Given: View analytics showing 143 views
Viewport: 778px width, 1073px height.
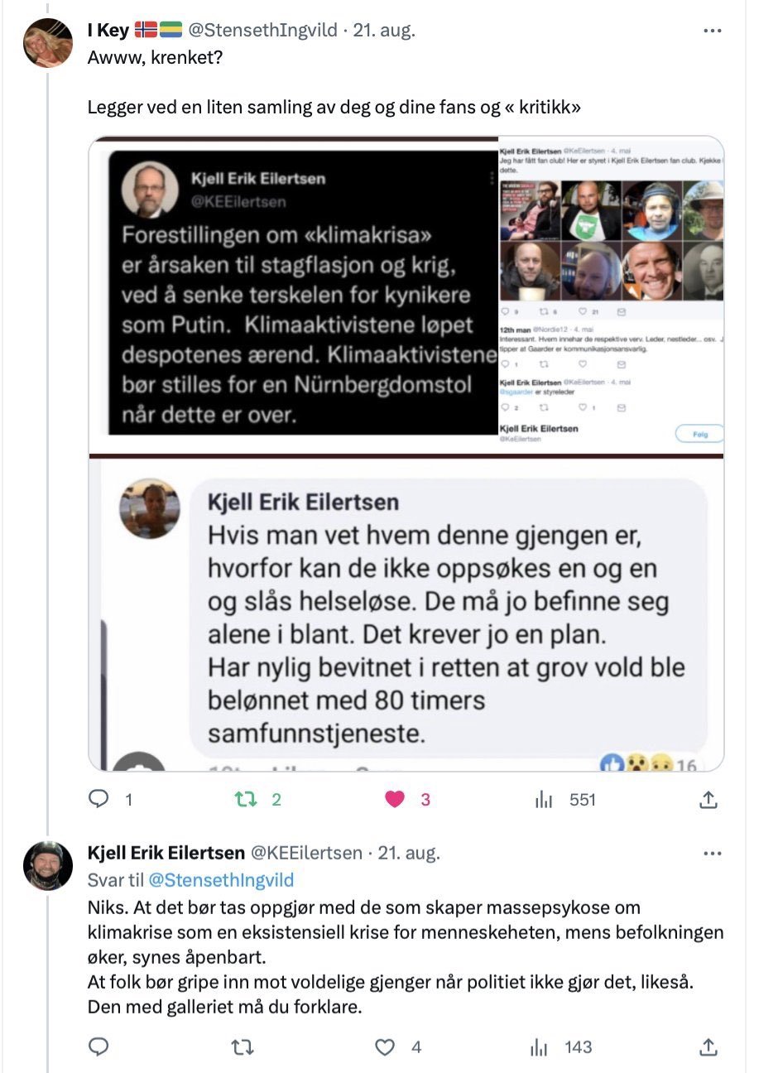Looking at the screenshot, I should tap(539, 1047).
